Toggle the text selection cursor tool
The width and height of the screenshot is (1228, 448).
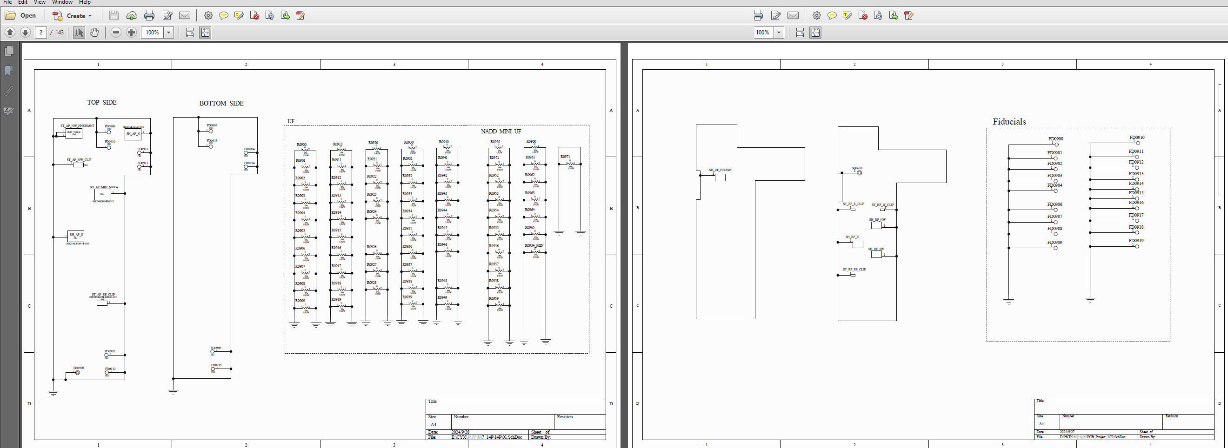[x=79, y=33]
